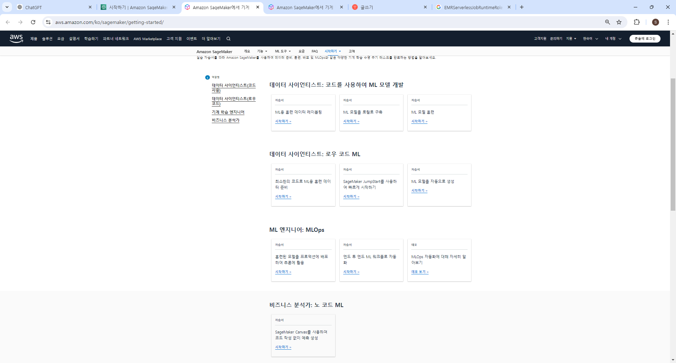Click Amazon SageMaker title in sub-navigation
Image resolution: width=676 pixels, height=363 pixels.
[214, 52]
